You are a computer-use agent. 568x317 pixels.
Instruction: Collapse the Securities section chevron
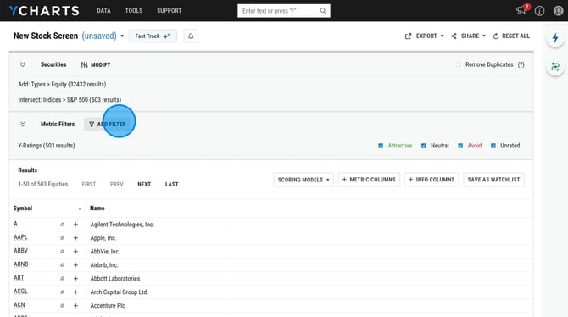tap(23, 64)
